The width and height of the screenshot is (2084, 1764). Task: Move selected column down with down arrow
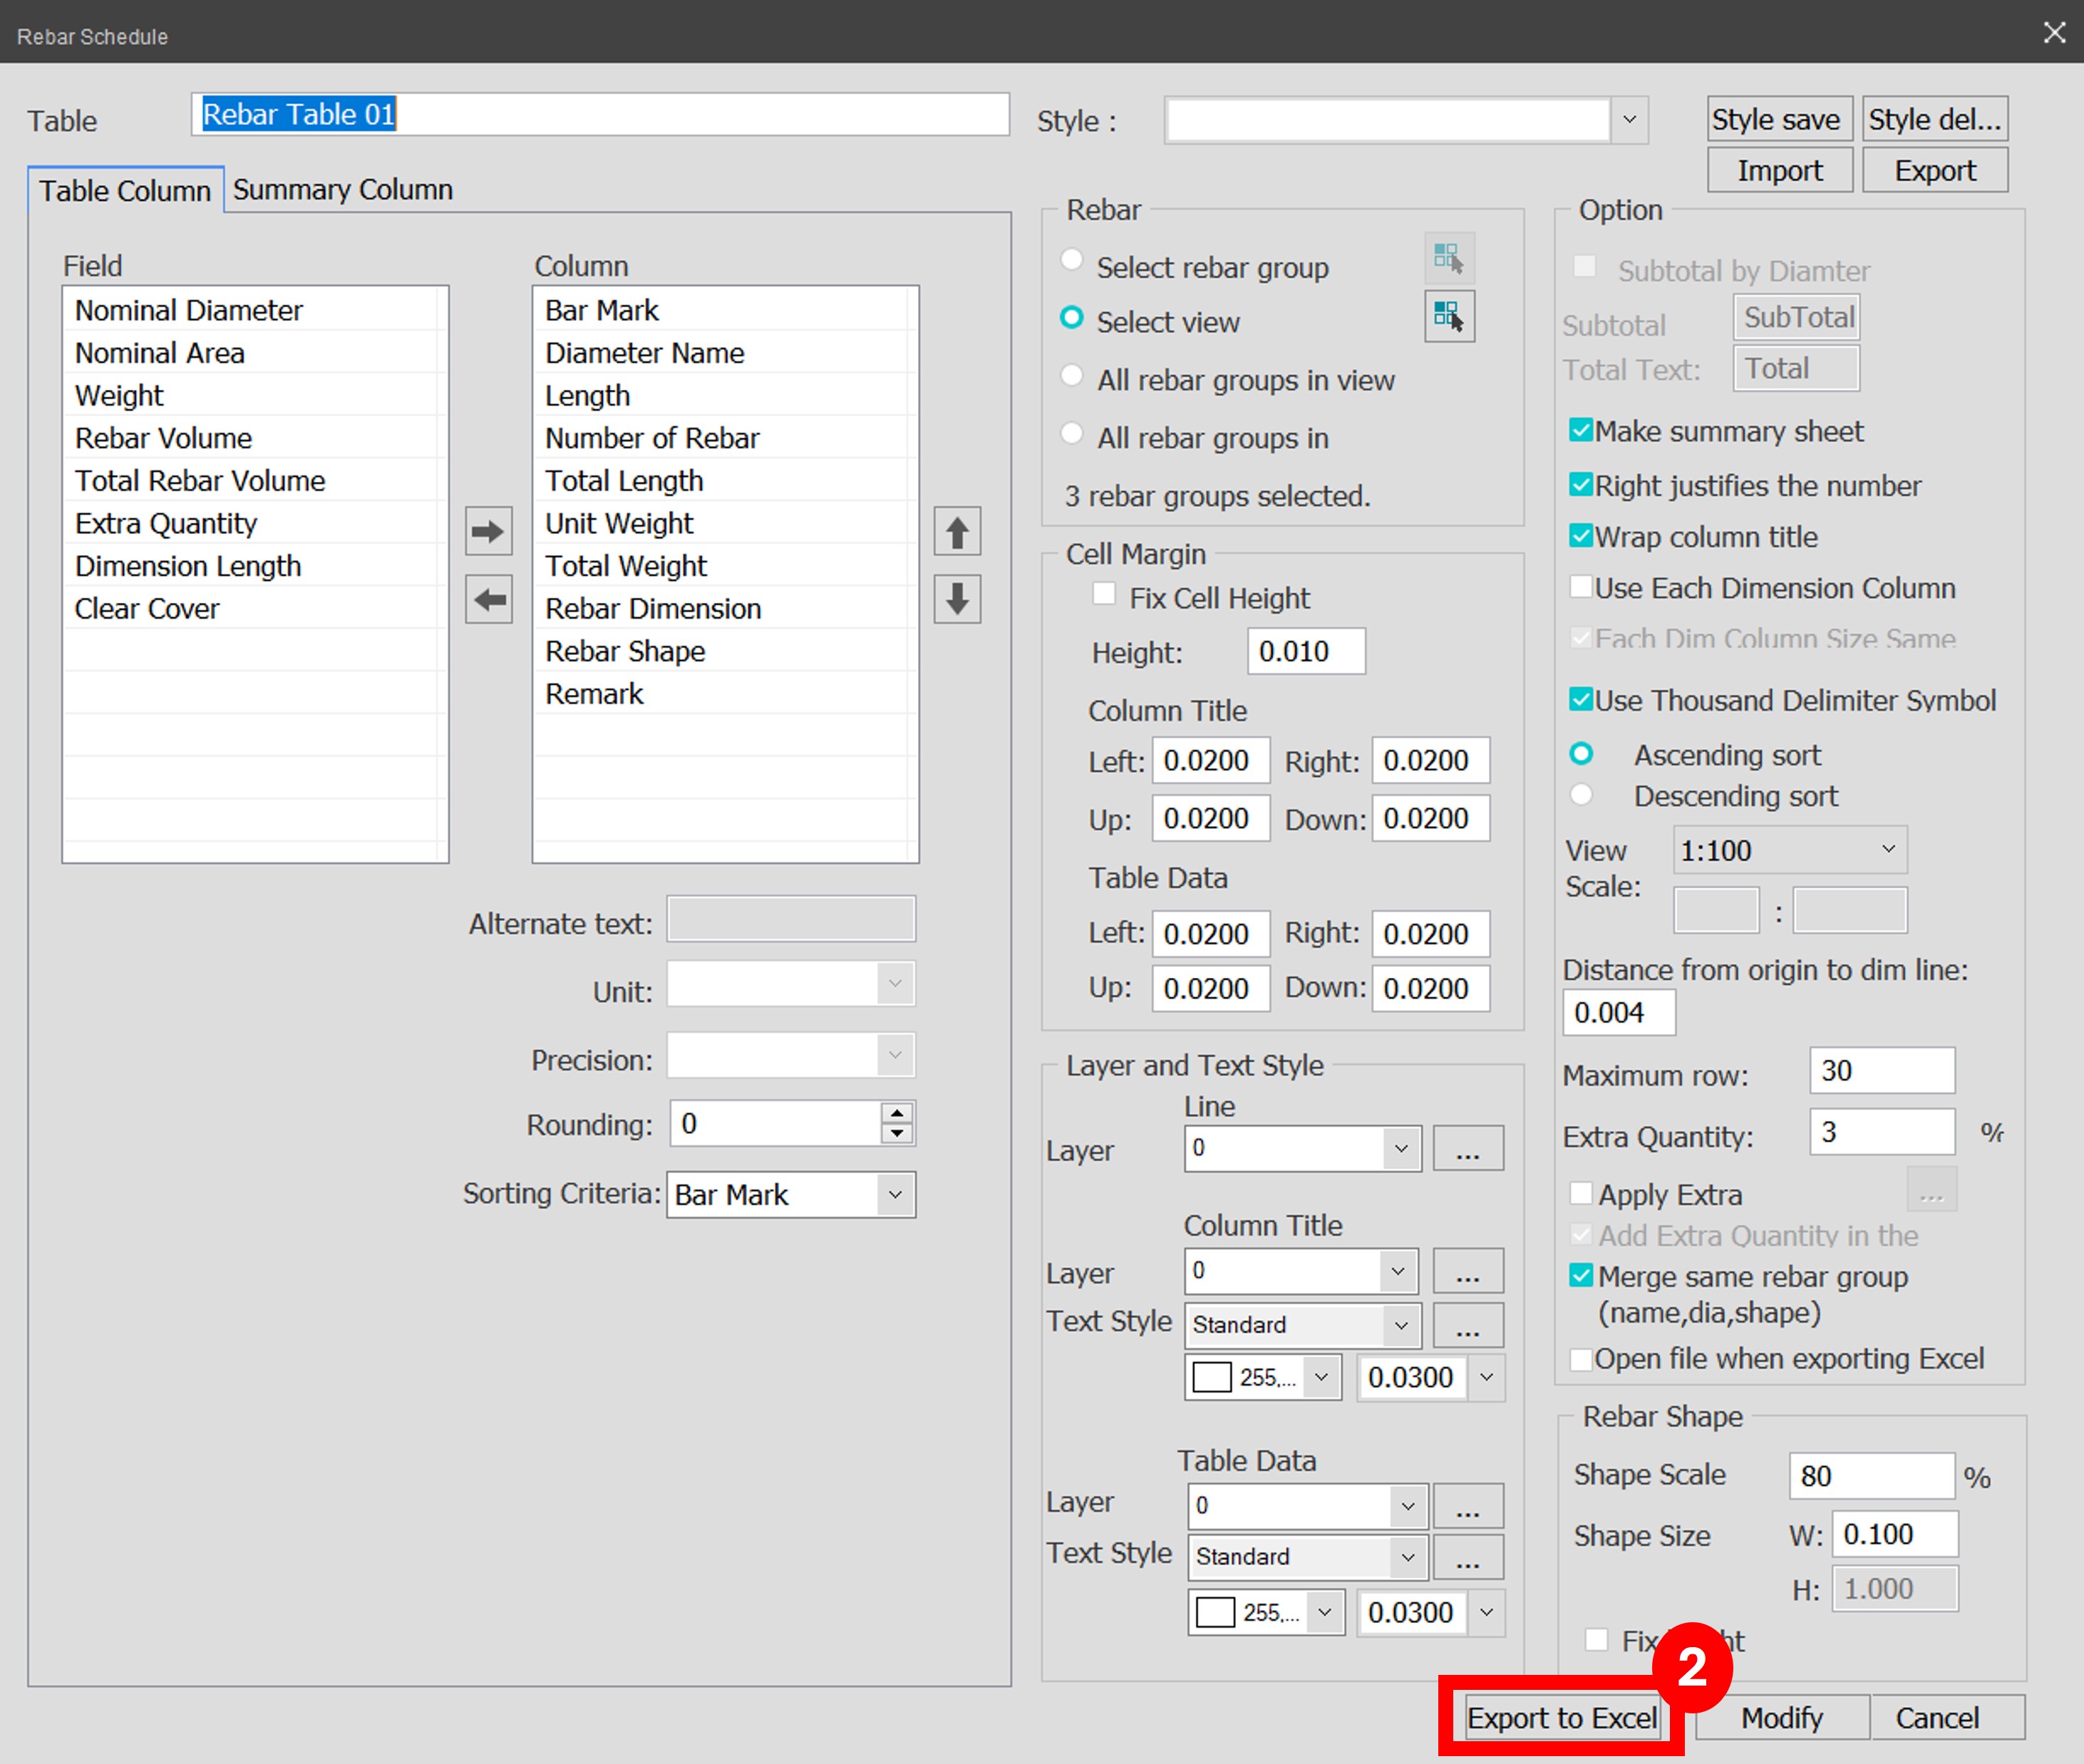click(956, 599)
